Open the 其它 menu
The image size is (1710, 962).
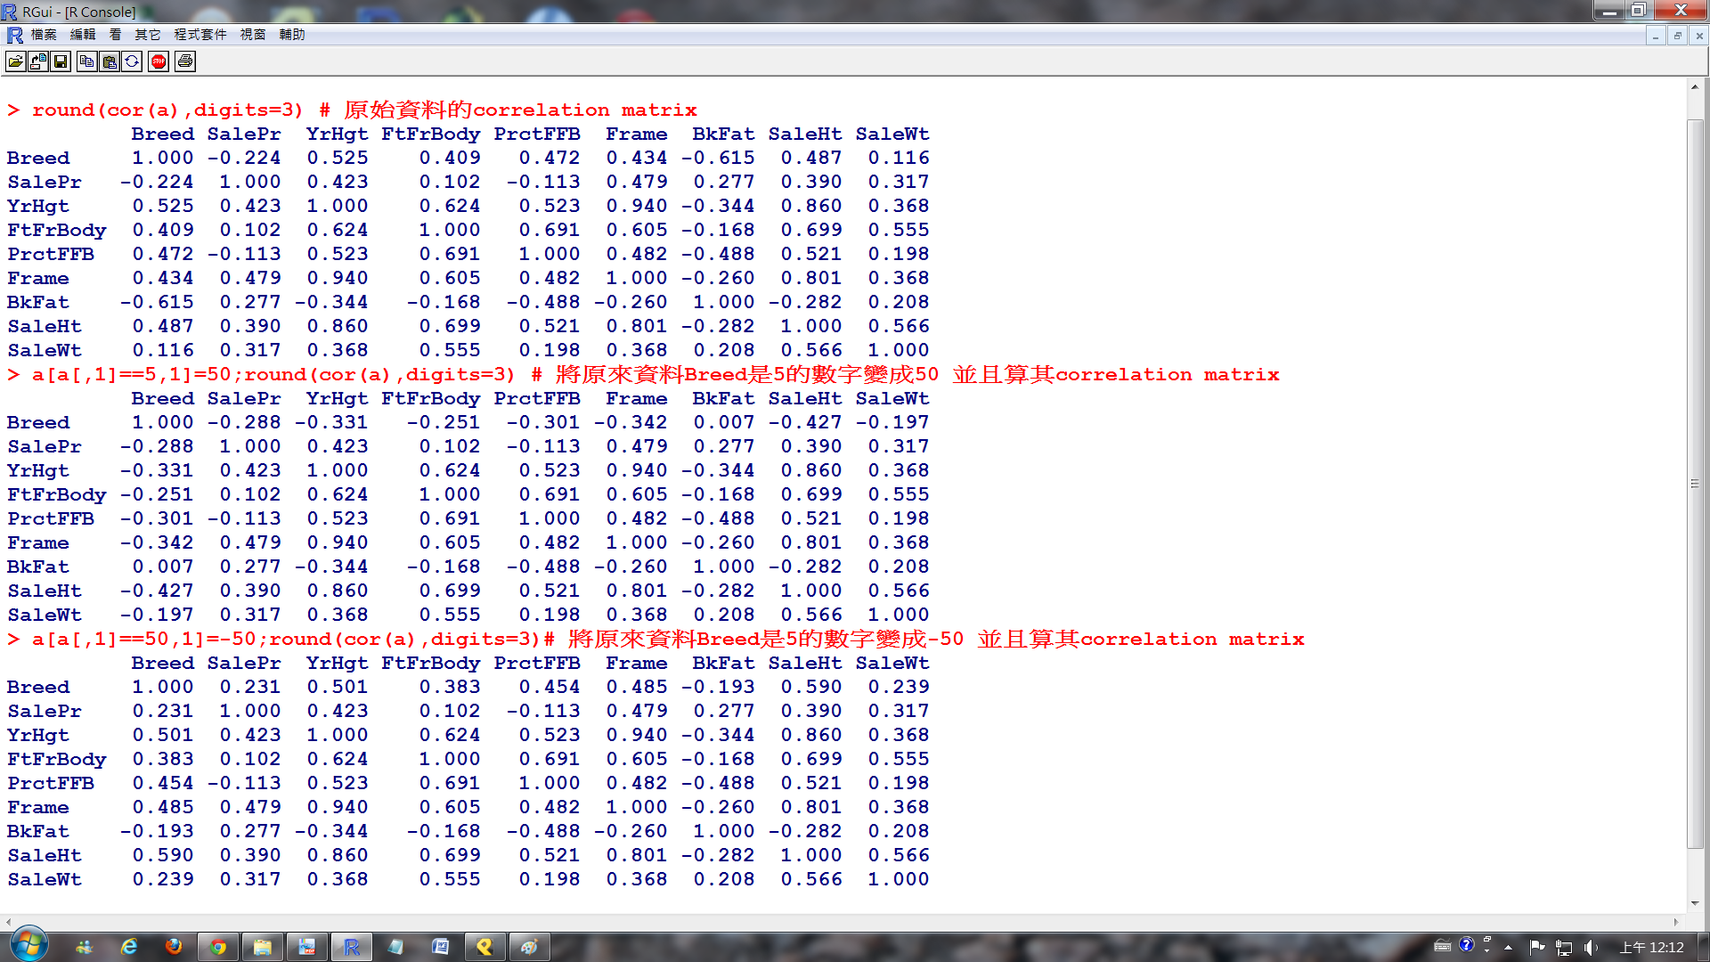148,35
